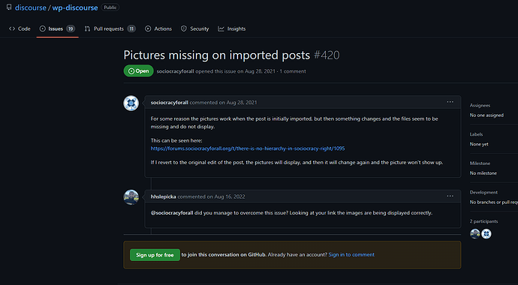
Task: Open options menu on hhslepicka's comment
Action: click(x=450, y=196)
